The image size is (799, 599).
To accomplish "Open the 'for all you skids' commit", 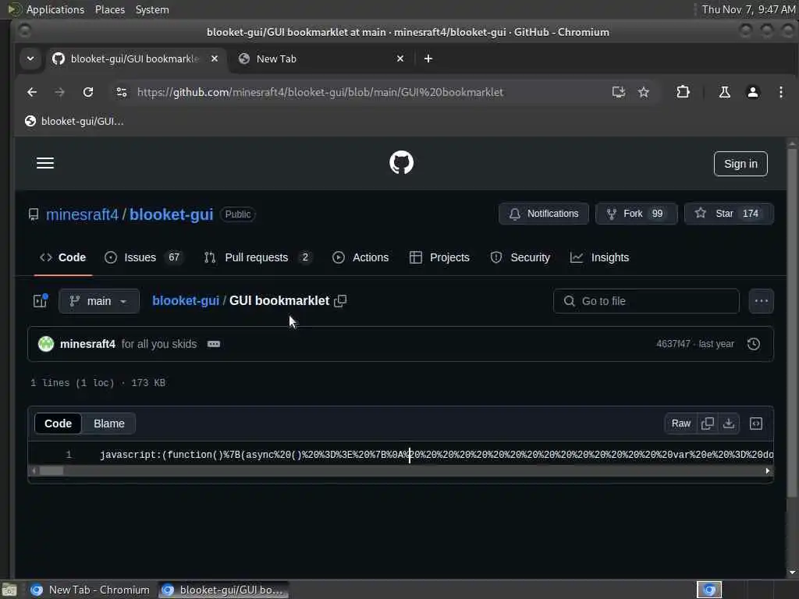I will (x=159, y=344).
